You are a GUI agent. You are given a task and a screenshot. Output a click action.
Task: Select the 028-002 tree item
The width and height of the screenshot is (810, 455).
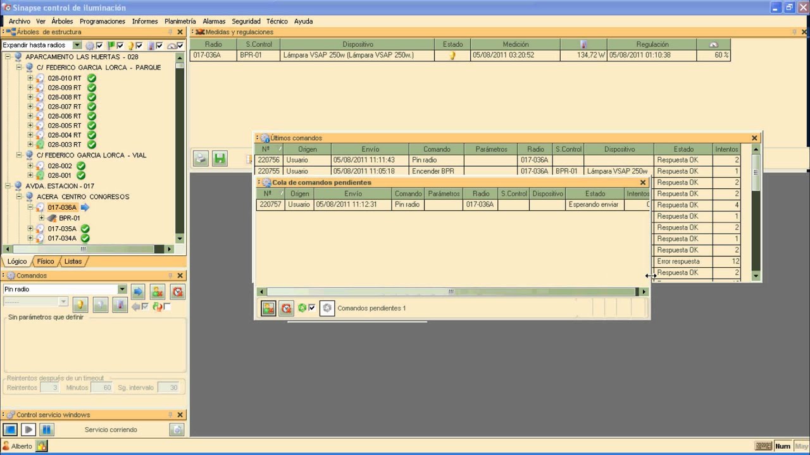point(59,166)
